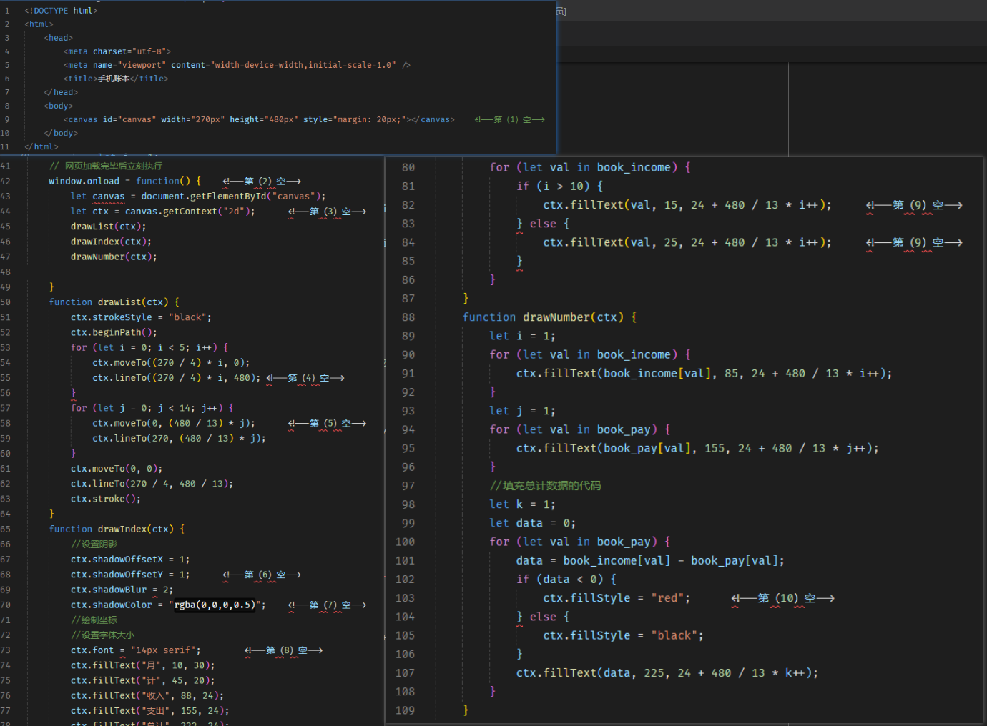Screen dimensions: 987x726
Task: Click the 'document.getElementById("canvas")' line
Action: (198, 196)
